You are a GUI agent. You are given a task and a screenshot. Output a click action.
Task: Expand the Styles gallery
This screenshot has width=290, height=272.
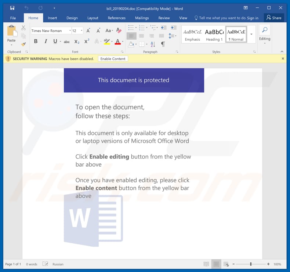pos(251,34)
